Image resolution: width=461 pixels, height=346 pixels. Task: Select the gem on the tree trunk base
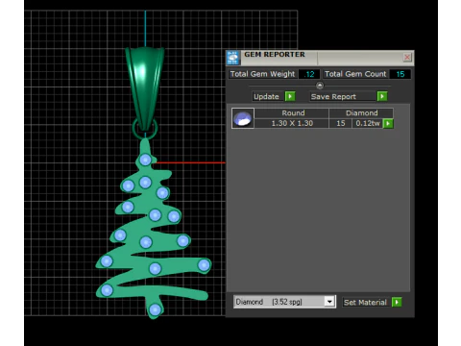pos(155,309)
